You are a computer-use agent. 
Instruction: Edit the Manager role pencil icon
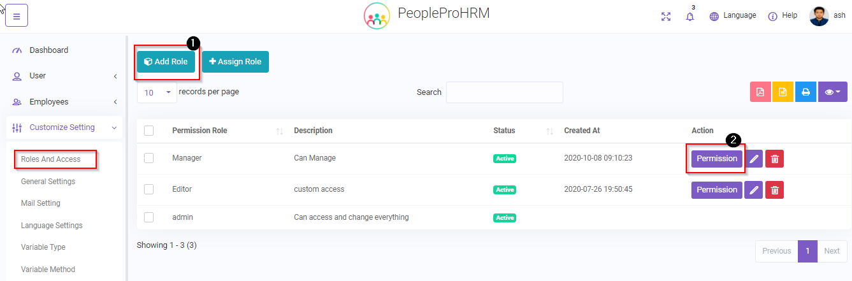(753, 159)
